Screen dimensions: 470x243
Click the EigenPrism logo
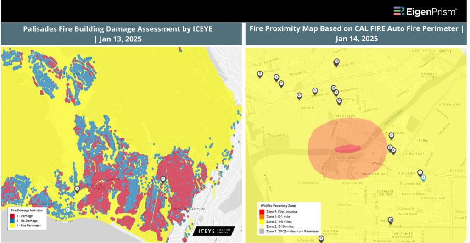425,11
